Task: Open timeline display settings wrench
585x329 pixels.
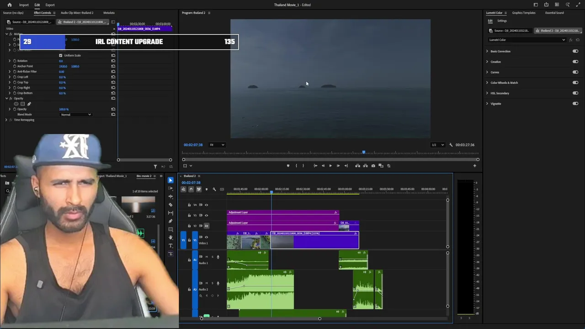Action: [214, 189]
